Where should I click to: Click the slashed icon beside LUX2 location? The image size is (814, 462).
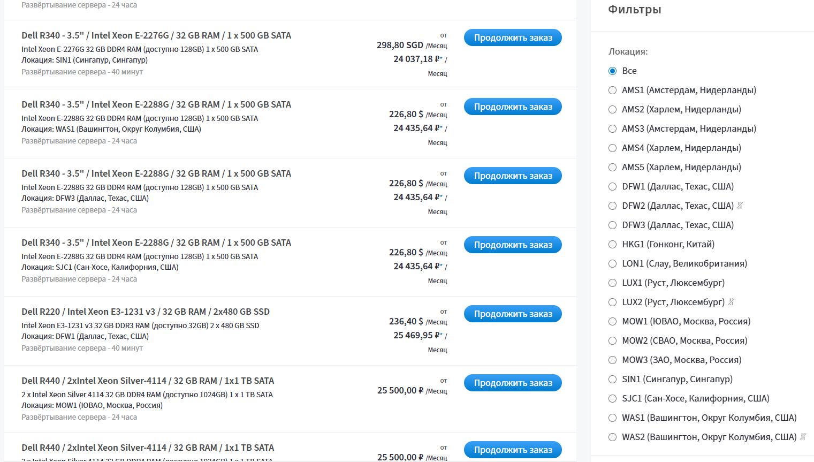[731, 302]
